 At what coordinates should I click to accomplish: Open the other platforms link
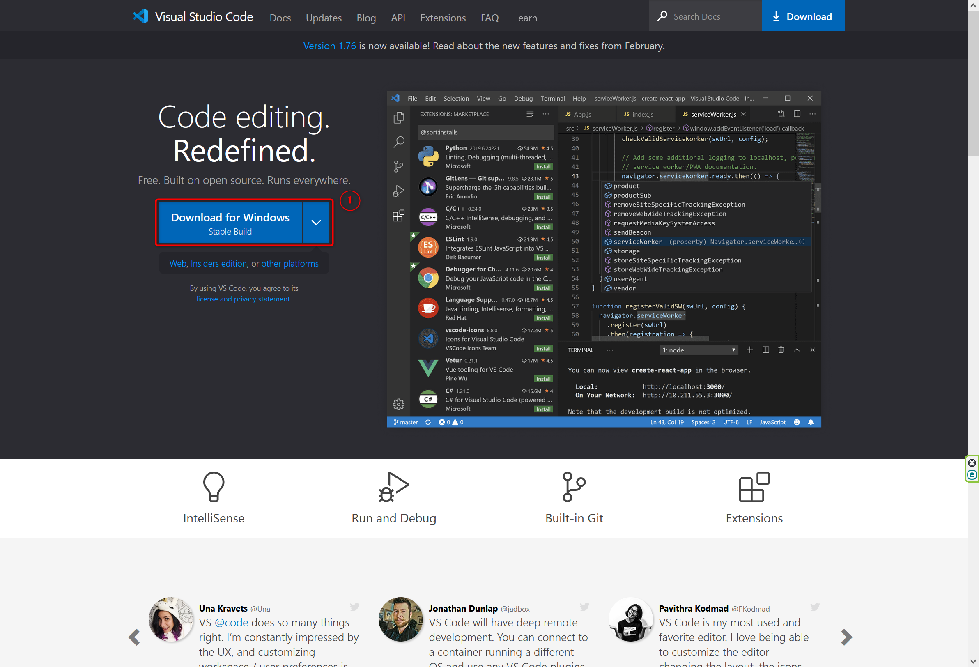(290, 263)
